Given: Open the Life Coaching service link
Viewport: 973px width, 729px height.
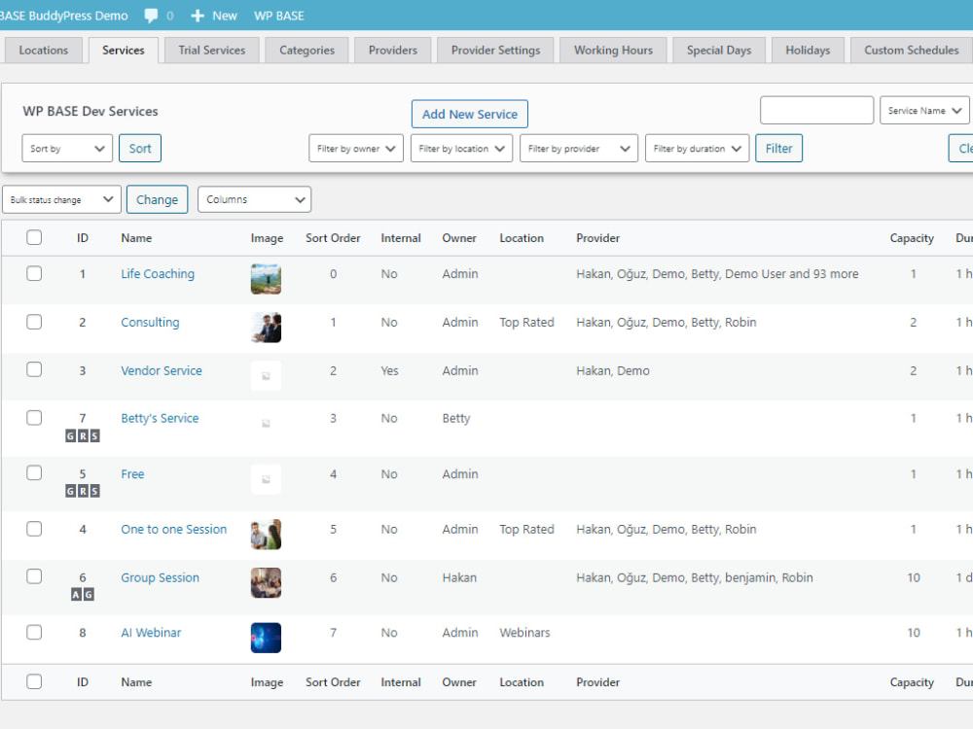Looking at the screenshot, I should 158,274.
